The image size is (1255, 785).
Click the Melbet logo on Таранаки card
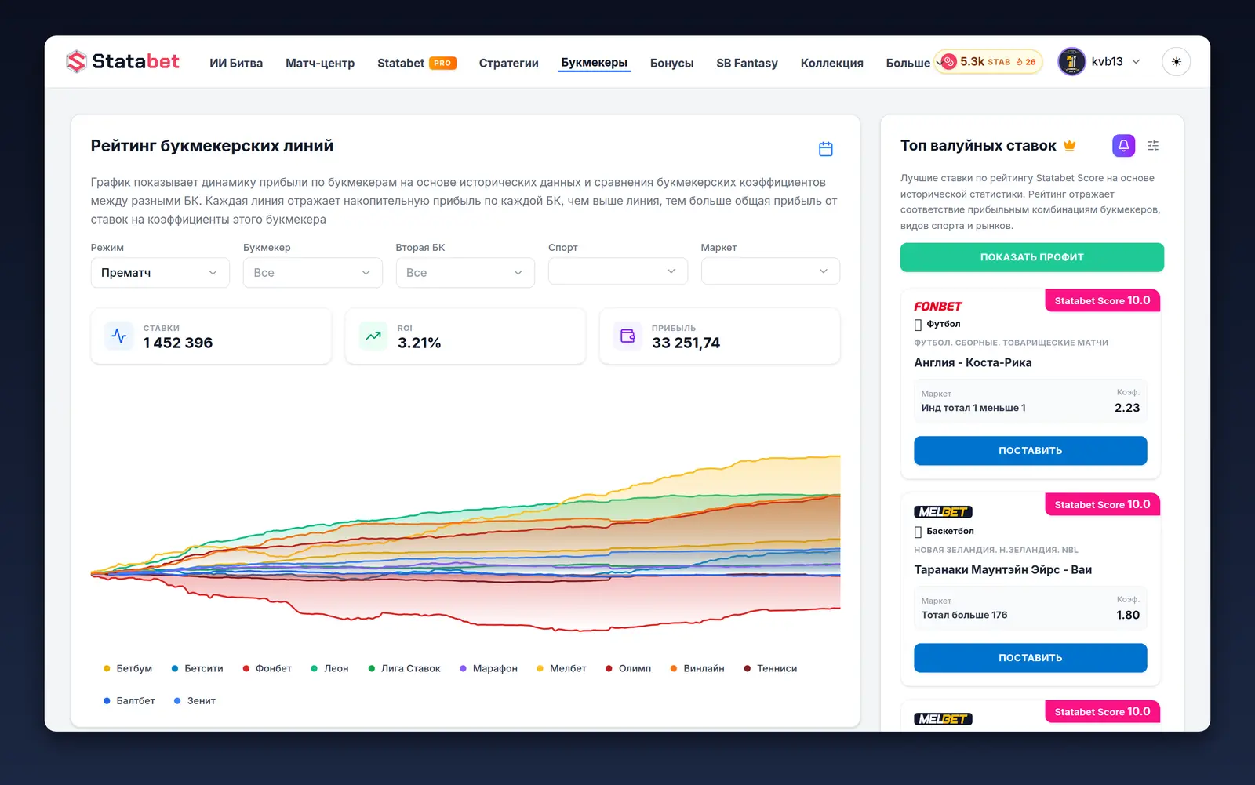pyautogui.click(x=943, y=512)
